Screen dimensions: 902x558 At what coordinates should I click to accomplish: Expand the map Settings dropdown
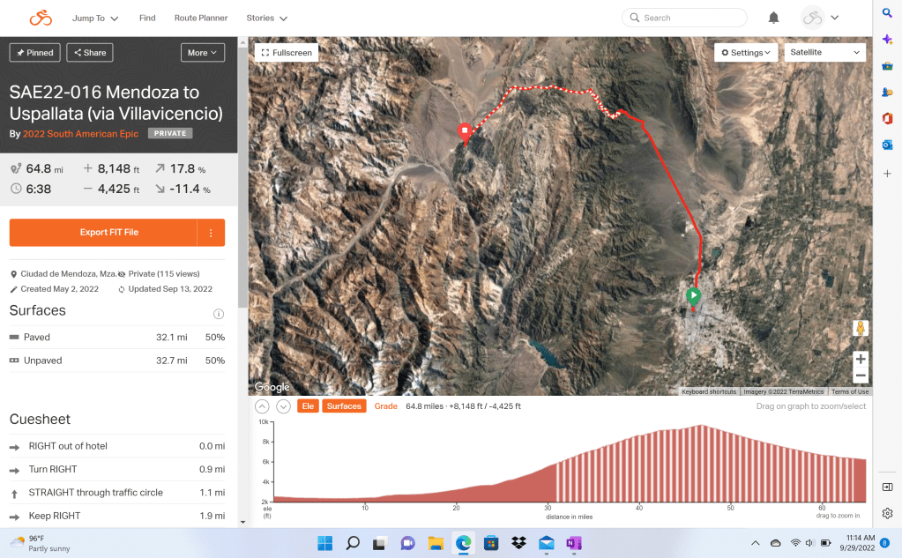click(x=745, y=53)
